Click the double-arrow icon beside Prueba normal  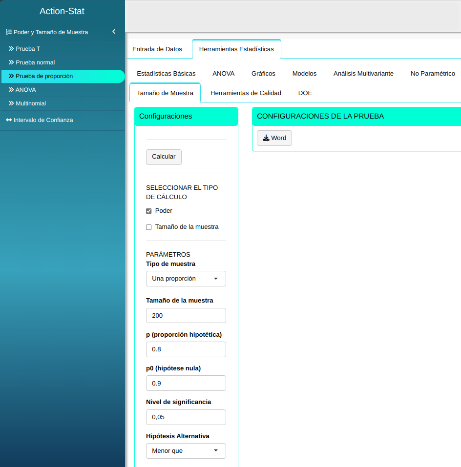(11, 62)
